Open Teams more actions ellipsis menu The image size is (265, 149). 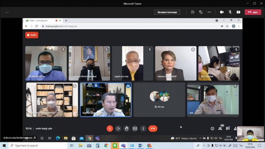[x=209, y=12]
